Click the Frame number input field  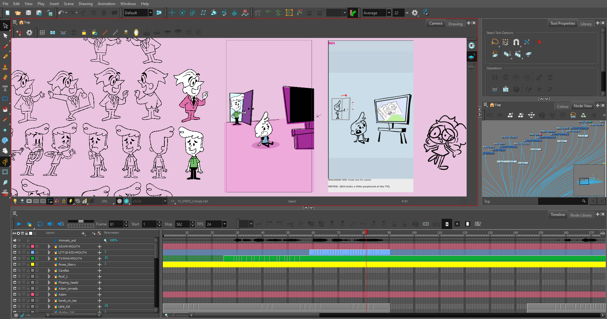pyautogui.click(x=116, y=224)
